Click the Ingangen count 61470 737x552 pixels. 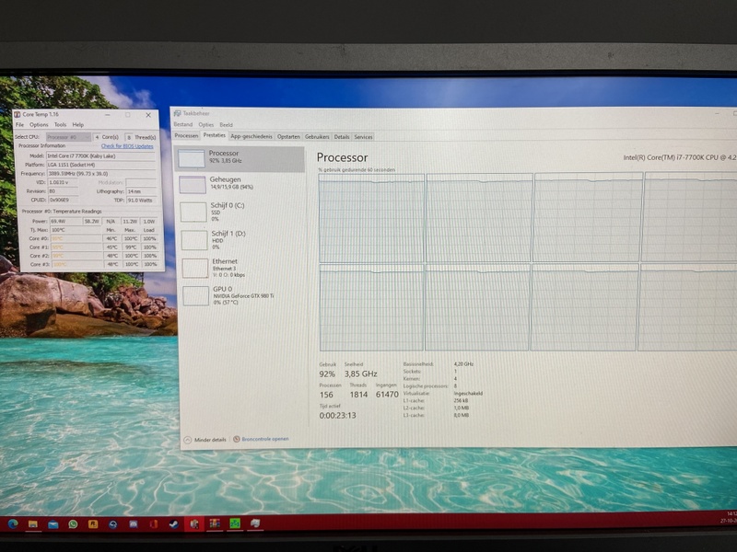pos(387,395)
